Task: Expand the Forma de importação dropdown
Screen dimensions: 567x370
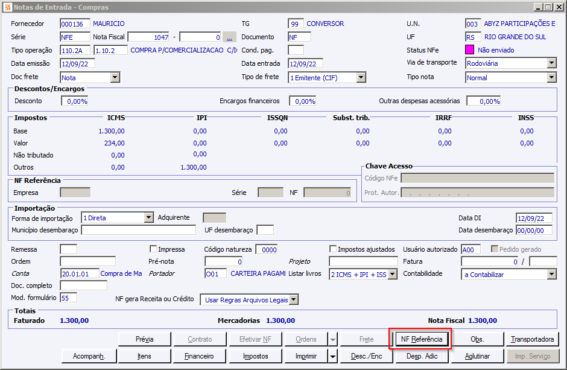Action: 149,218
